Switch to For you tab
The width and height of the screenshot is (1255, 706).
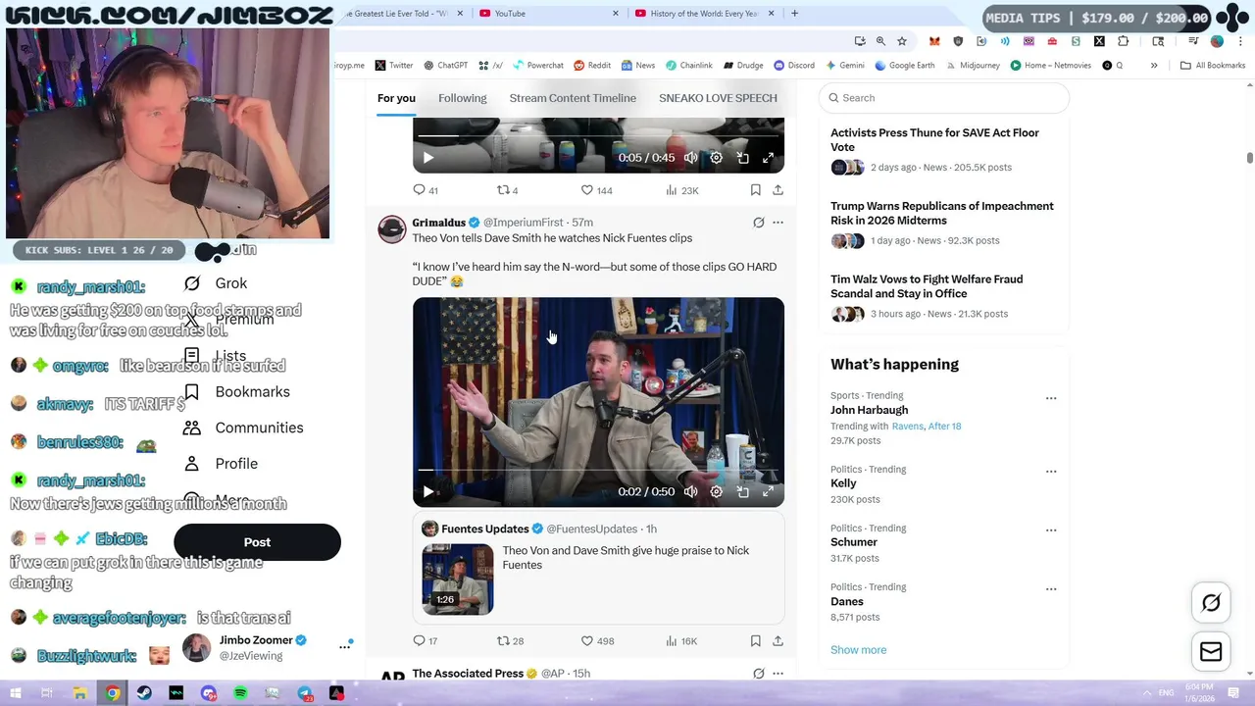[x=396, y=98]
